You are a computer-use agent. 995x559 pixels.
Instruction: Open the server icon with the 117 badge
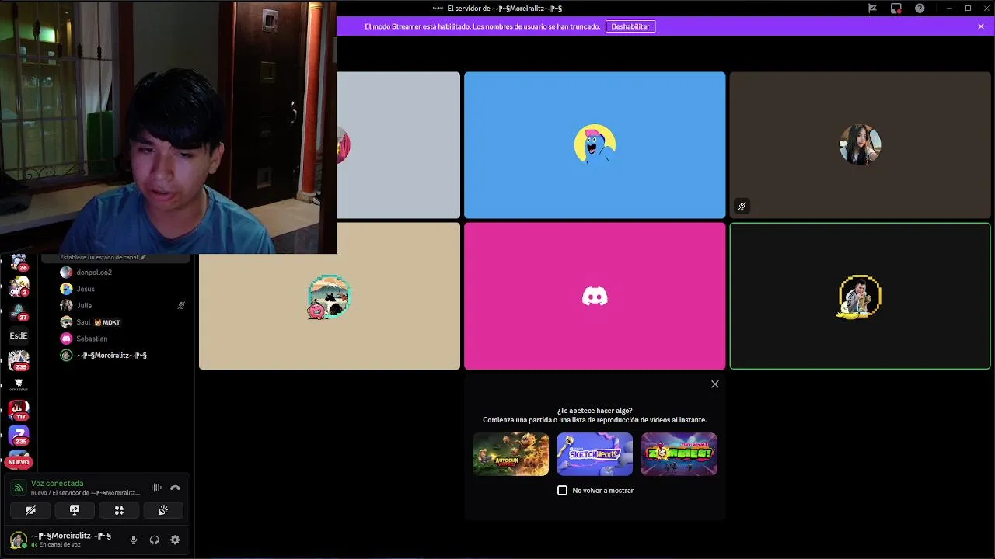point(19,409)
